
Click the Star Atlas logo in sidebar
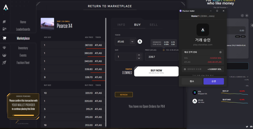coord(6,8)
